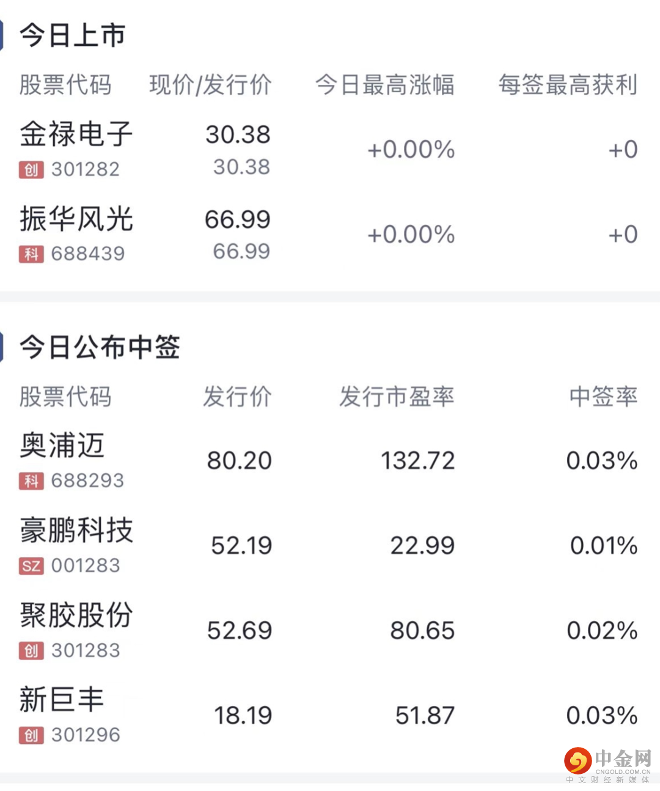The image size is (660, 791).
Task: Click the 科 badge next to 688439
Action: click(31, 254)
